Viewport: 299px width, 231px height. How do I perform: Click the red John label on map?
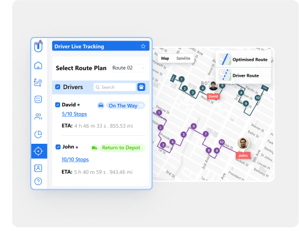click(x=243, y=155)
